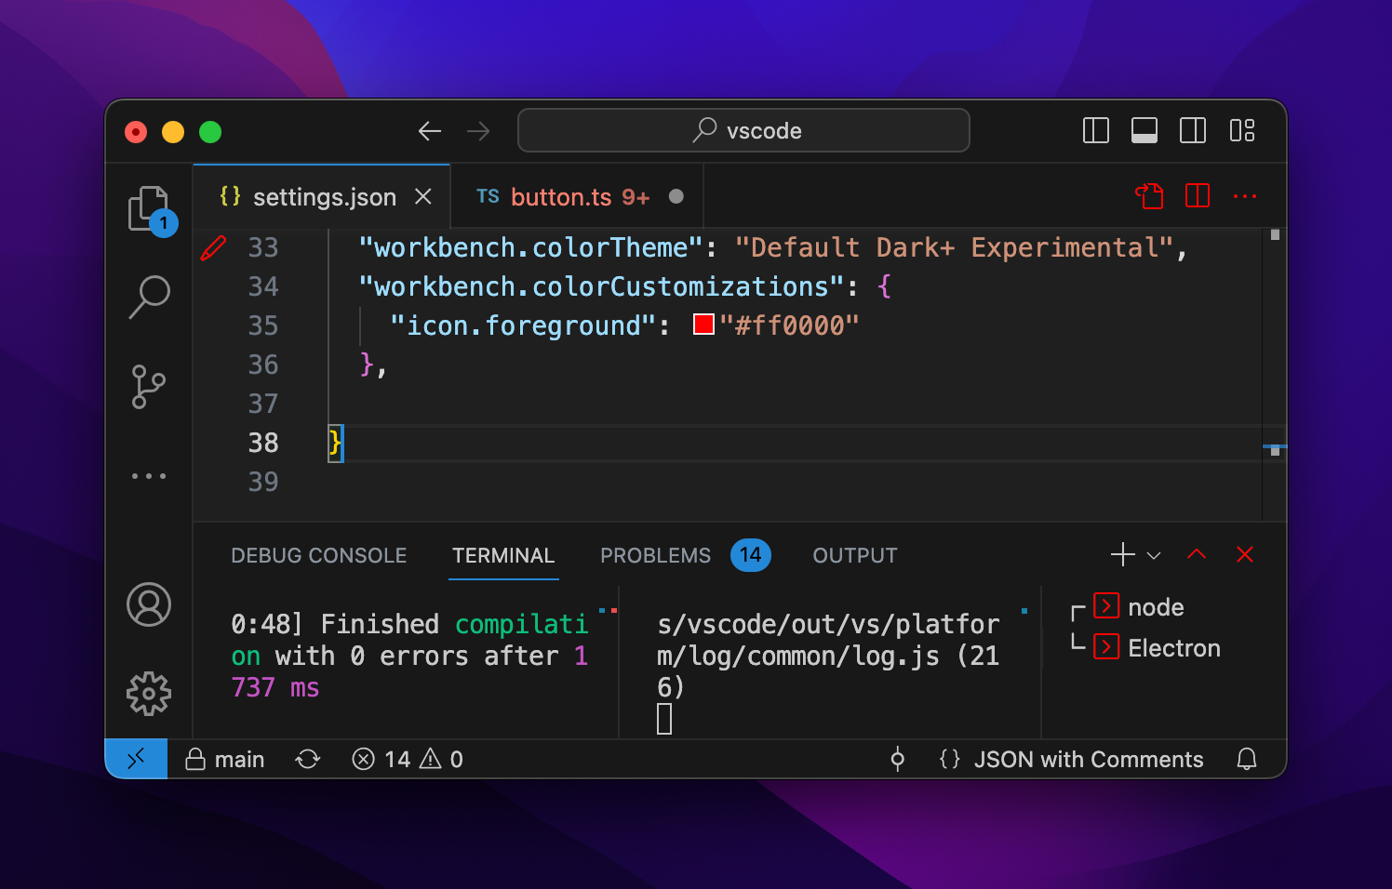The width and height of the screenshot is (1392, 889).
Task: Click the red color swatch beside #ff0000
Action: coord(703,325)
